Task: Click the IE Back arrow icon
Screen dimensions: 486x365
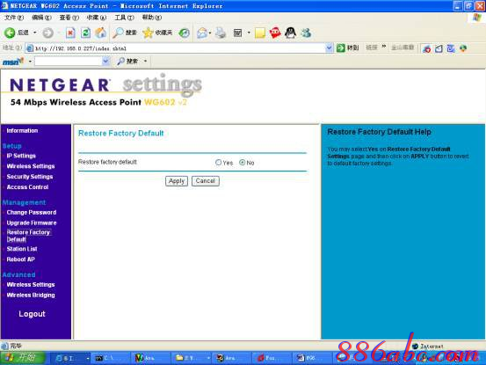Action: coord(10,33)
